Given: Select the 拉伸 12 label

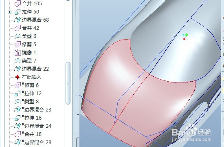Looking at the screenshot, I should pyautogui.click(x=33, y=94).
